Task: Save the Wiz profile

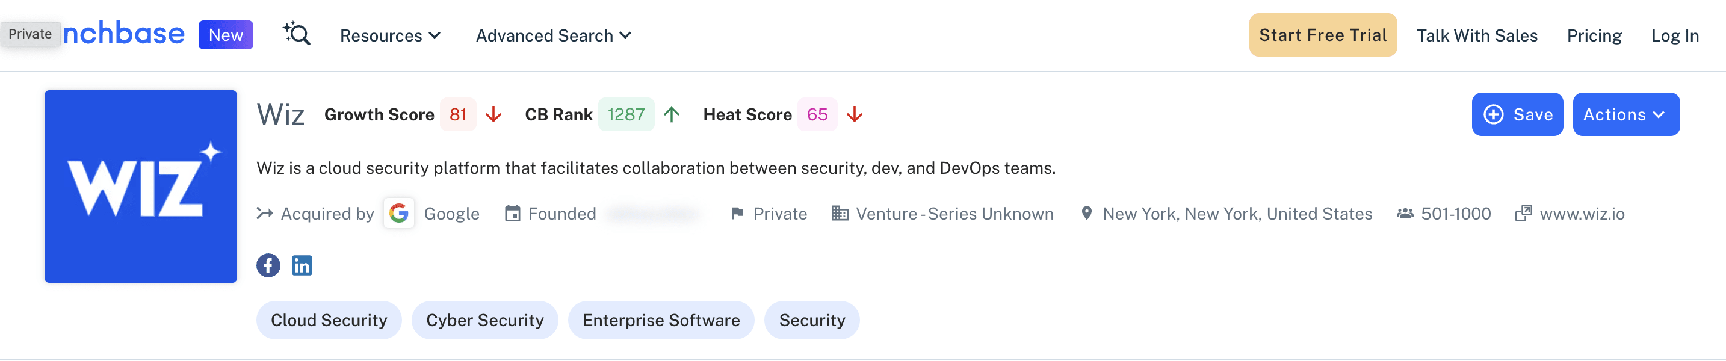Action: (1517, 114)
